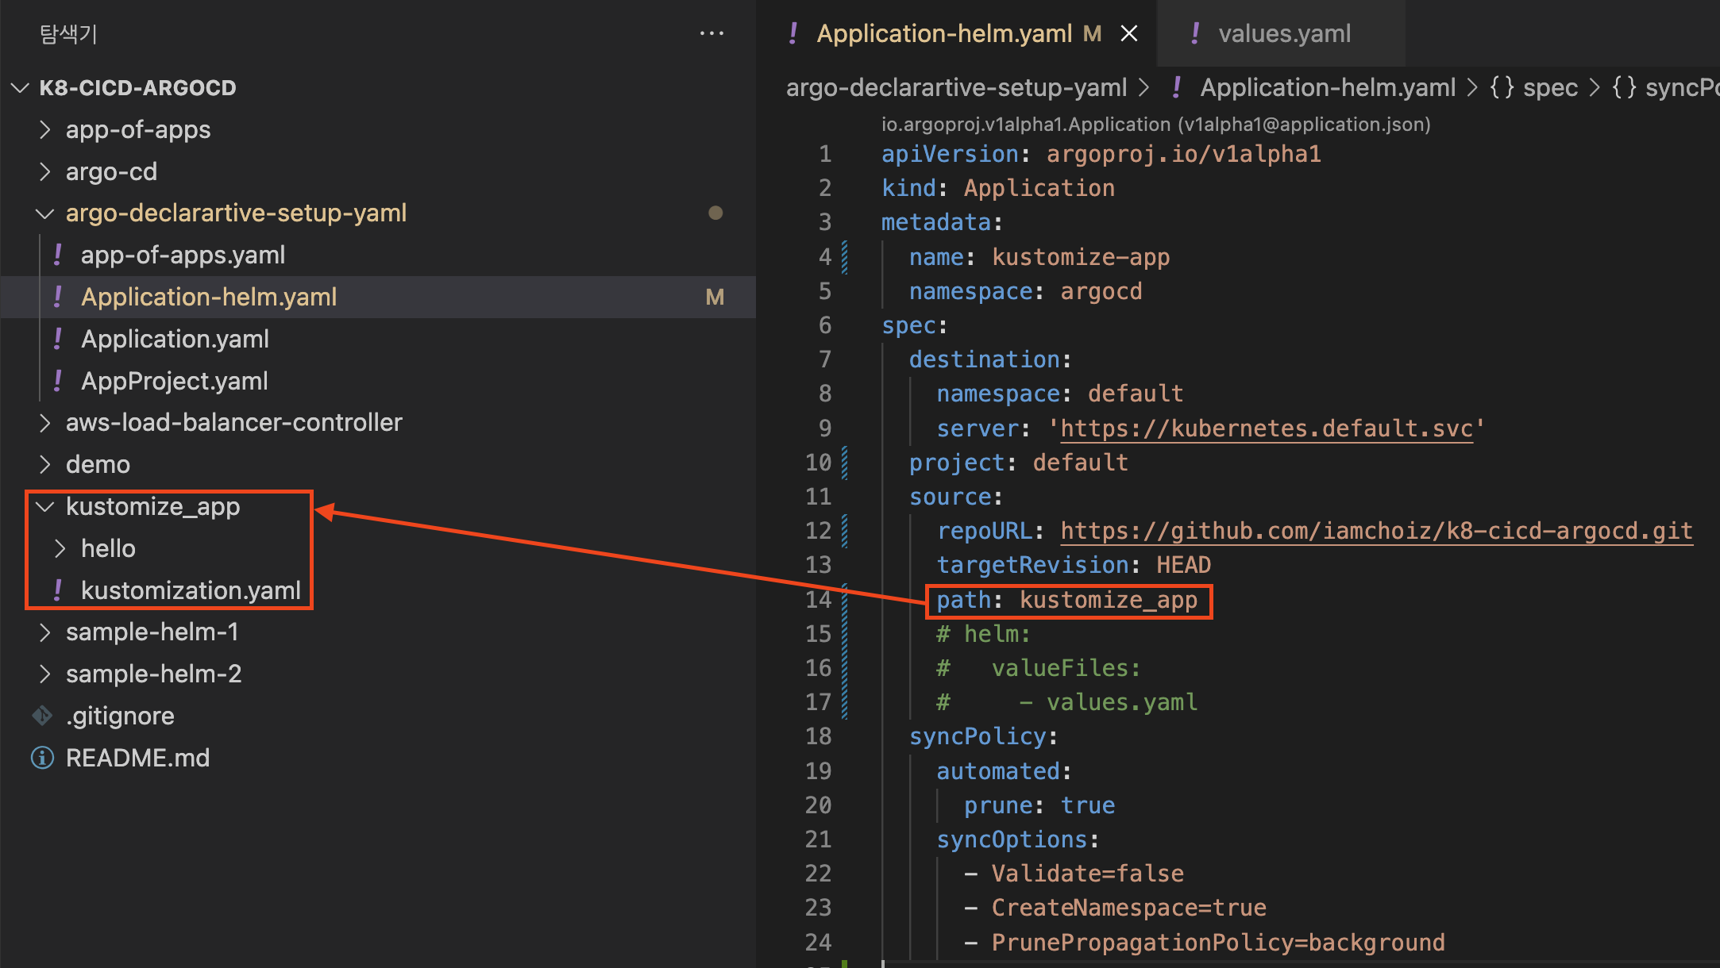Screen dimensions: 1720x968
Task: Click breadcrumb Application-helm.yaml
Action: tap(1328, 87)
